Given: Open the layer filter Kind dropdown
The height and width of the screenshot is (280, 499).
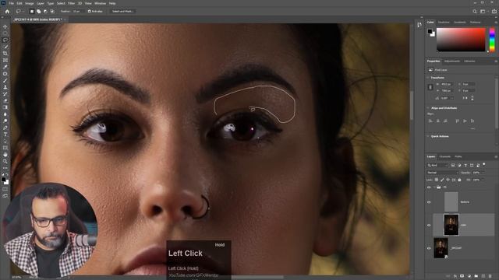Looking at the screenshot, I should (437, 165).
